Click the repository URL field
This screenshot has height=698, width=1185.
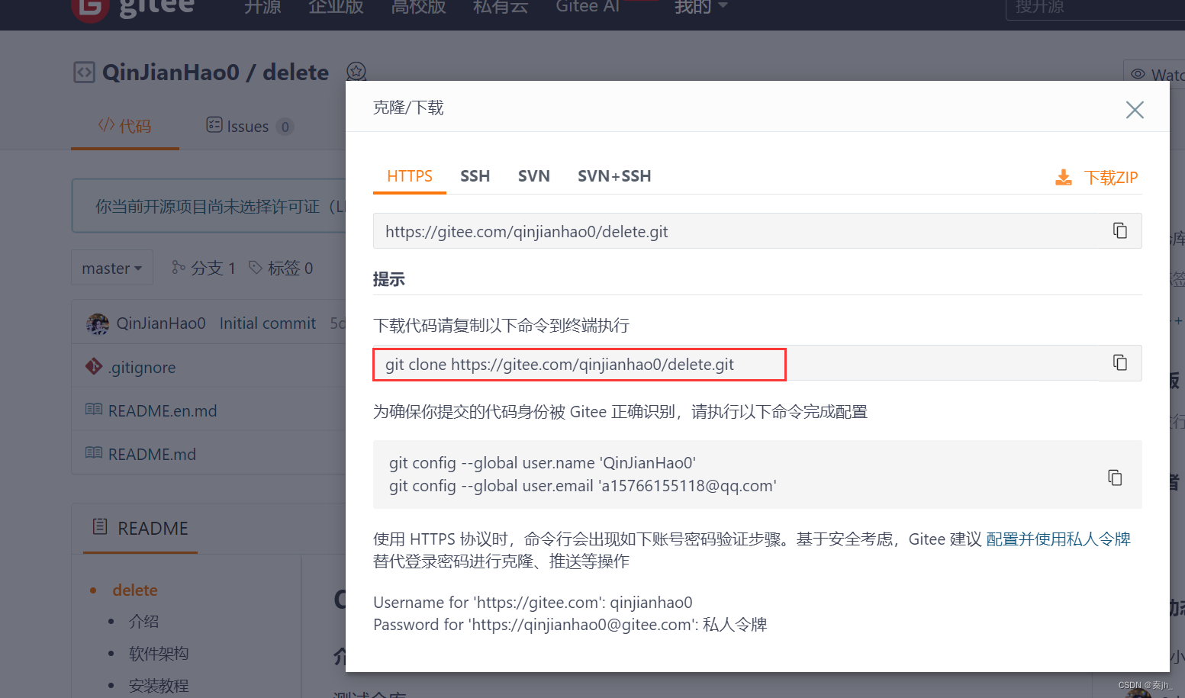pos(757,231)
